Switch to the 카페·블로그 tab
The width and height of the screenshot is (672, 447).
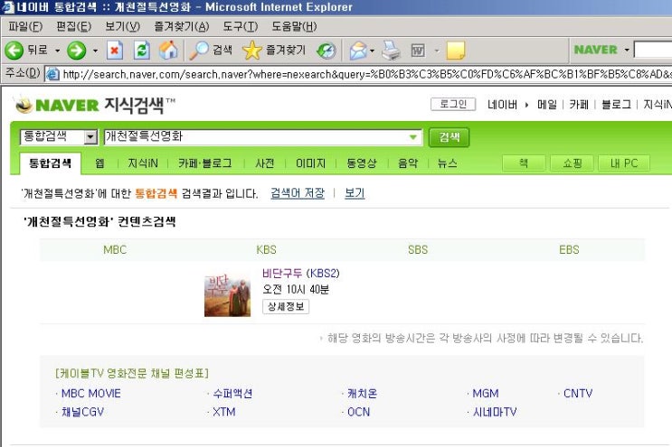(x=205, y=163)
